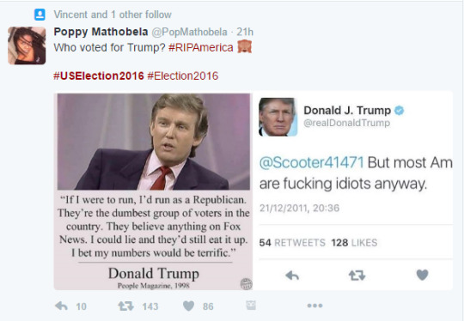Open the more options ellipsis menu

click(x=314, y=306)
